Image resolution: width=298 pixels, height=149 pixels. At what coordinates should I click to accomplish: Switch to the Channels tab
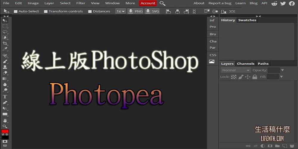(x=246, y=64)
